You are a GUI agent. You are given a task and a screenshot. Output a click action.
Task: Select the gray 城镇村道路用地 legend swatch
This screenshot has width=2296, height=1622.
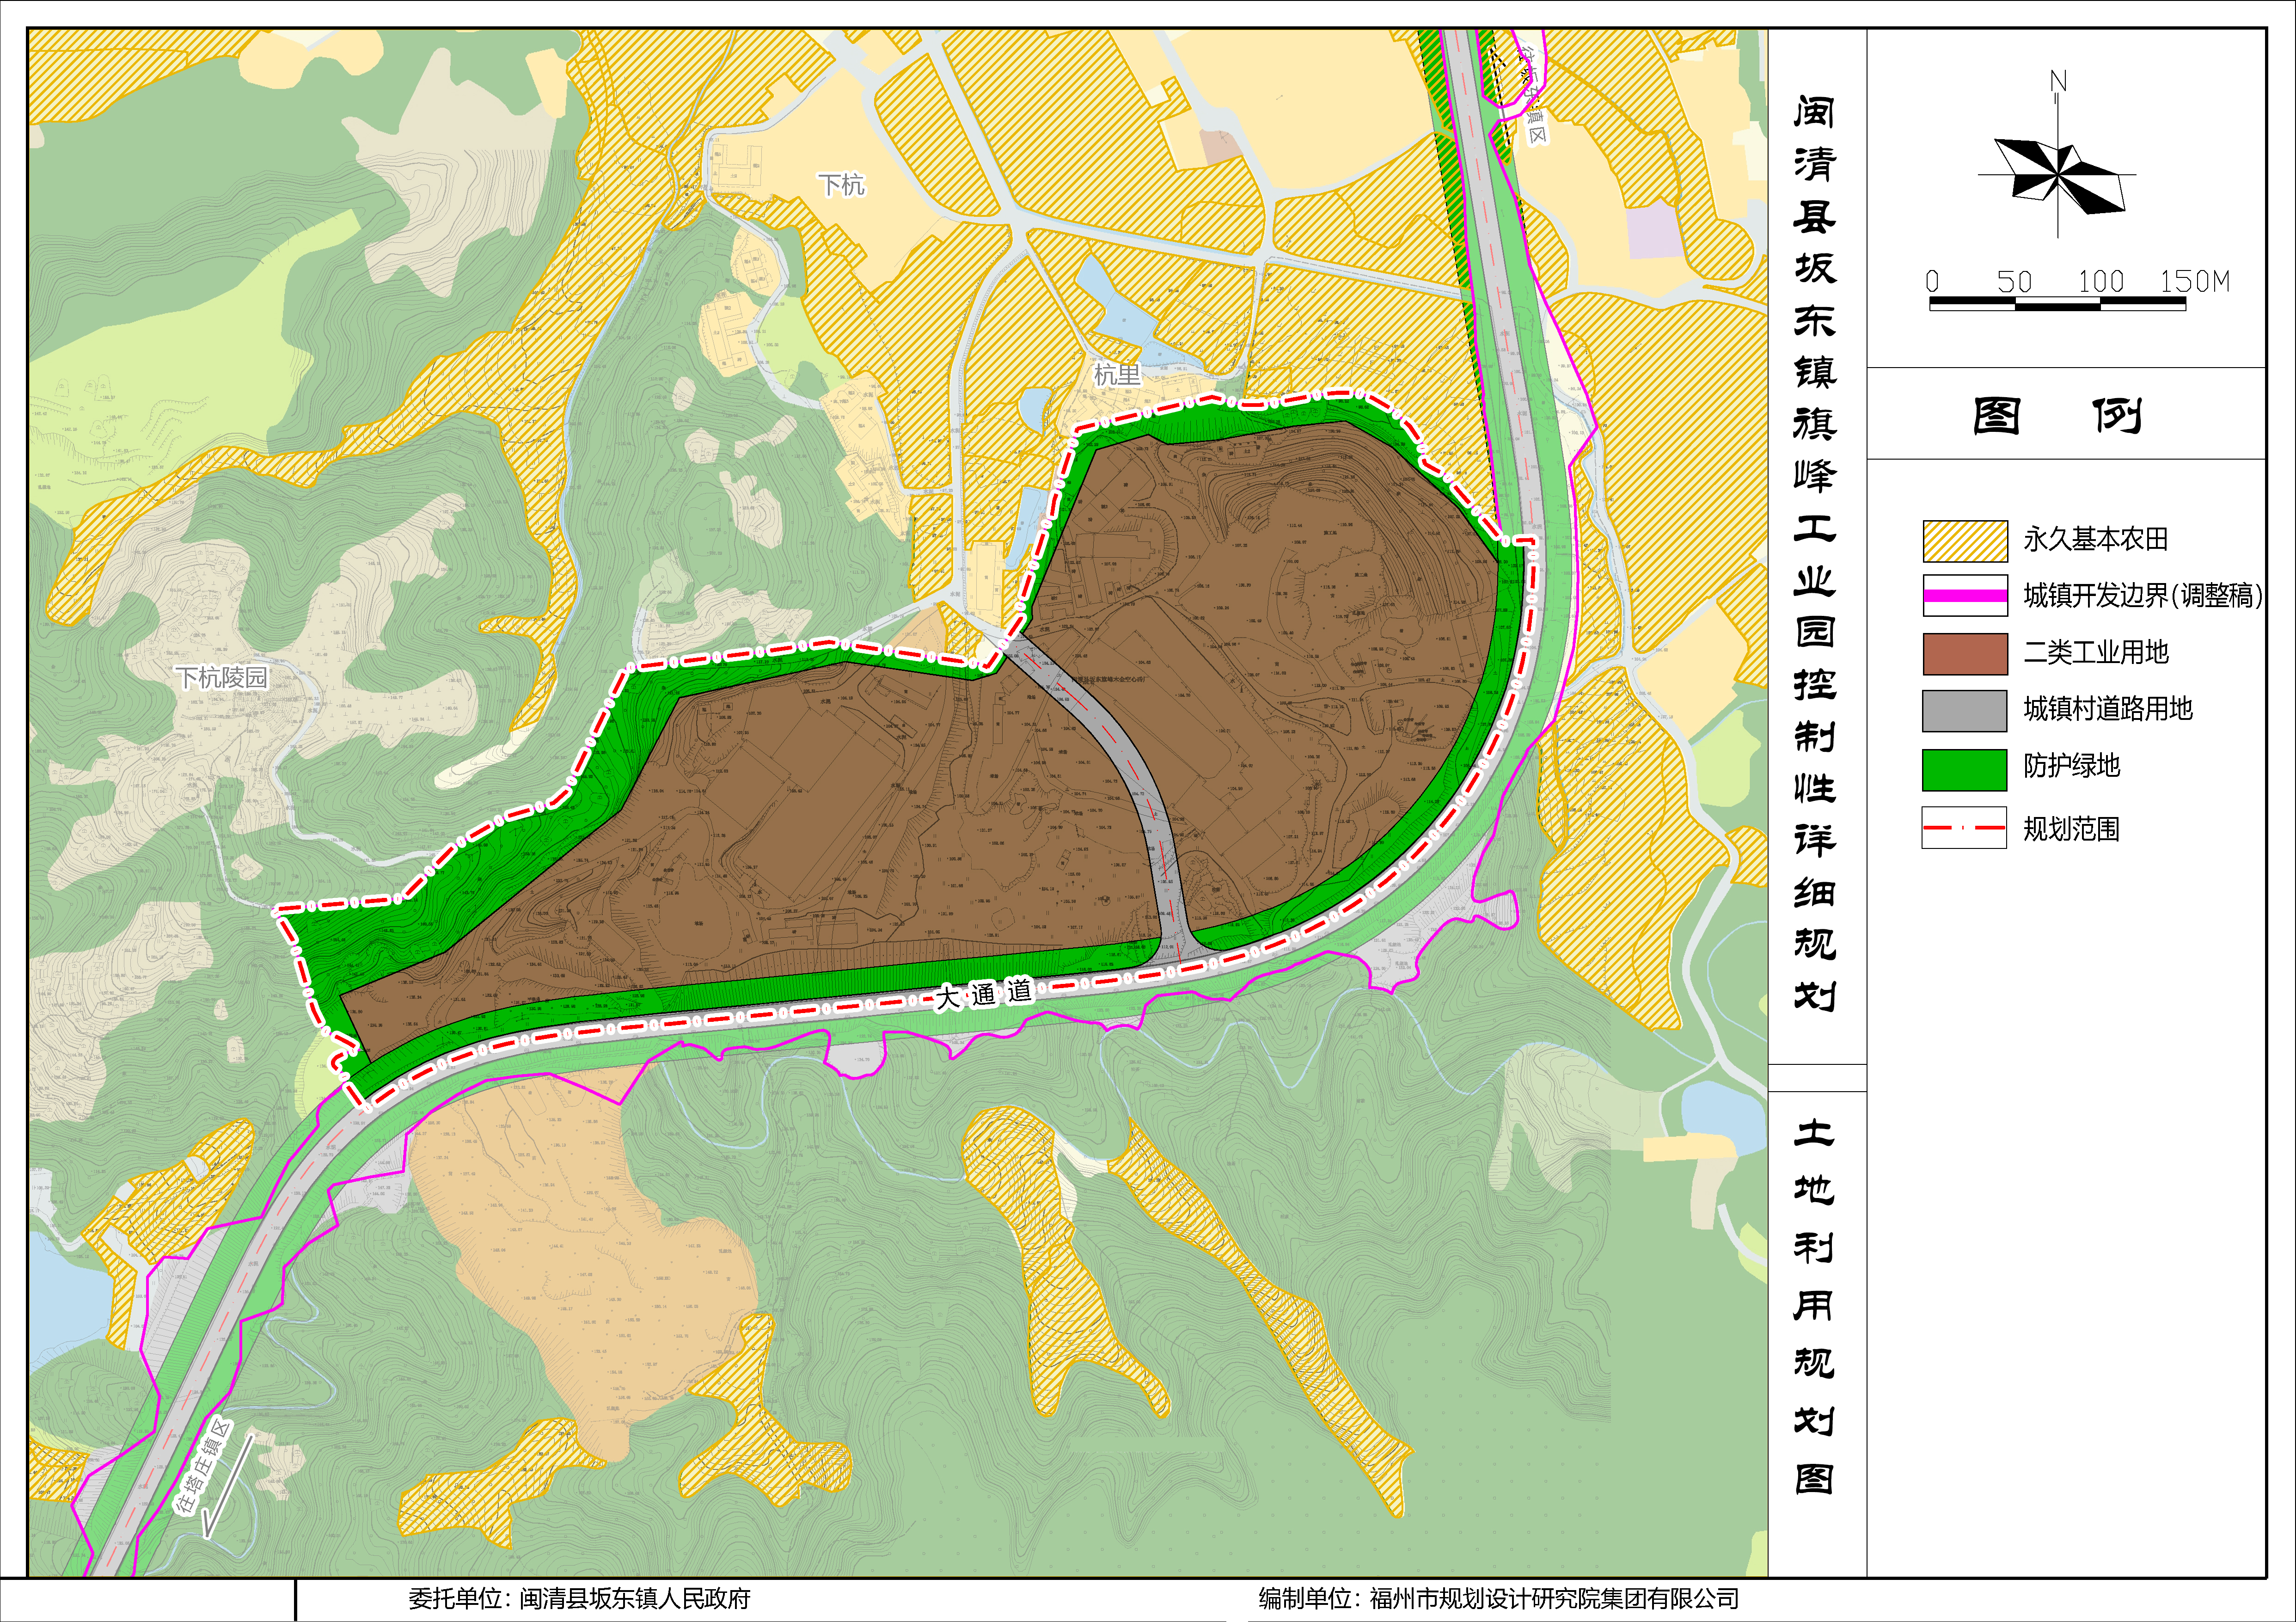tap(1964, 710)
